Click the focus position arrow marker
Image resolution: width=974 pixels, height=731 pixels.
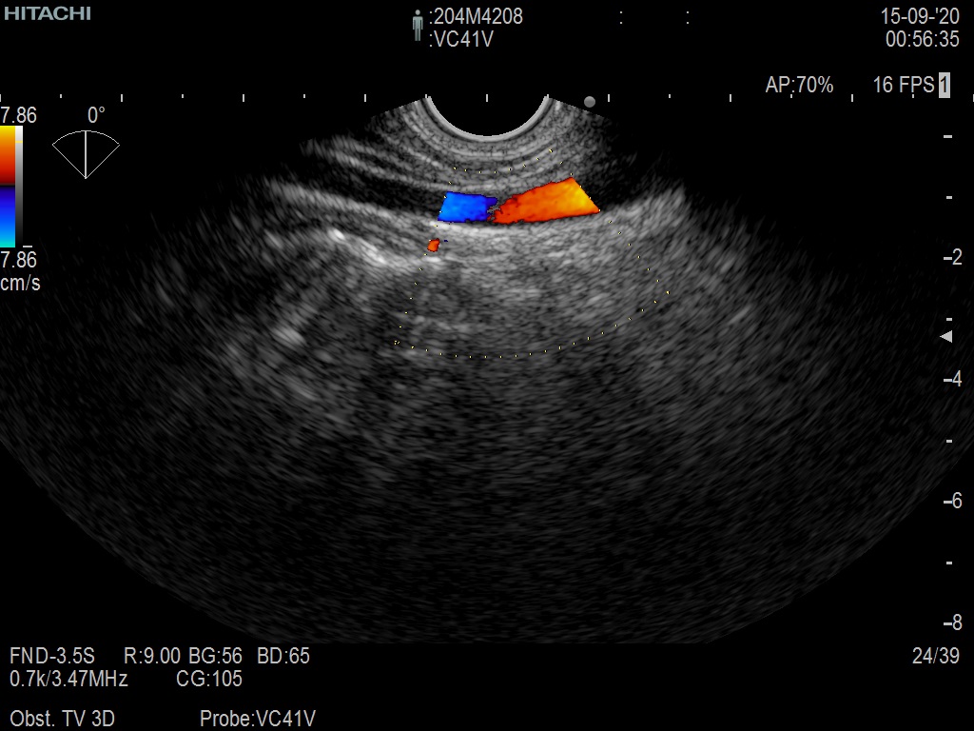(945, 337)
